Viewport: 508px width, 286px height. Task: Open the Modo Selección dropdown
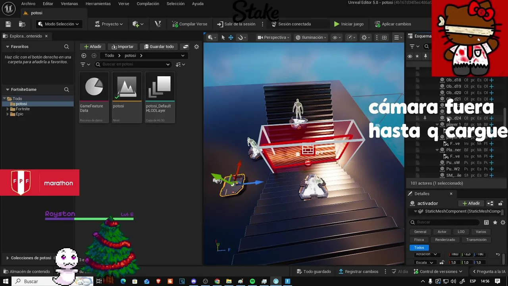click(x=58, y=24)
